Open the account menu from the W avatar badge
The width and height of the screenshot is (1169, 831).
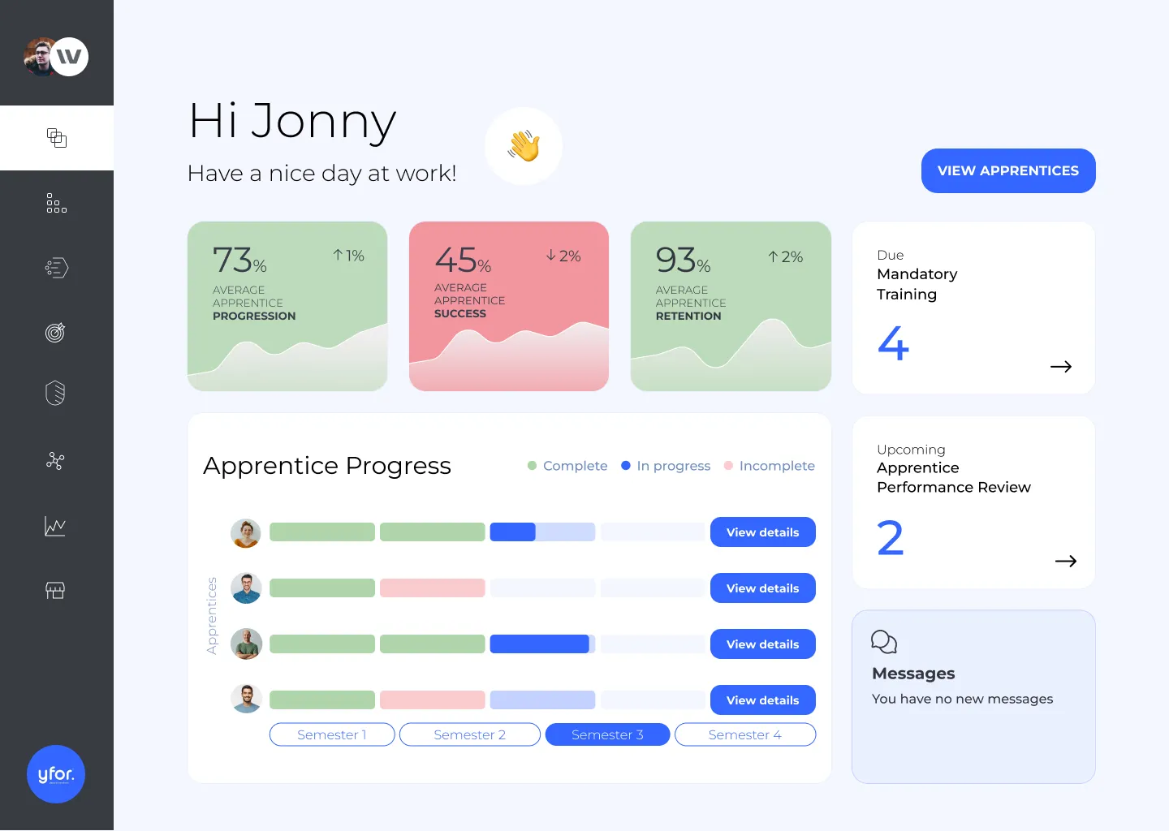pos(69,57)
